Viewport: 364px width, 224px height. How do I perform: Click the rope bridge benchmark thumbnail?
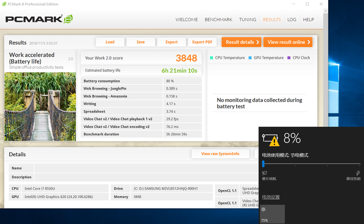click(x=40, y=107)
